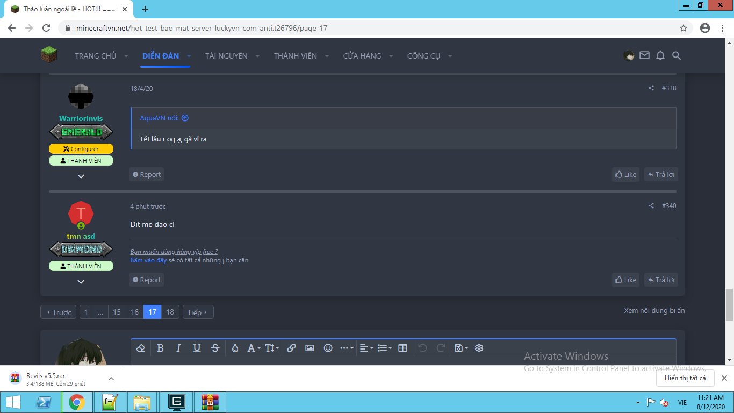Open the Bấm vào đây signature link
The height and width of the screenshot is (413, 734).
pos(148,260)
